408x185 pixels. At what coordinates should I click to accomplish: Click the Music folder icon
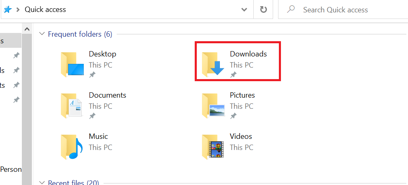coord(72,147)
